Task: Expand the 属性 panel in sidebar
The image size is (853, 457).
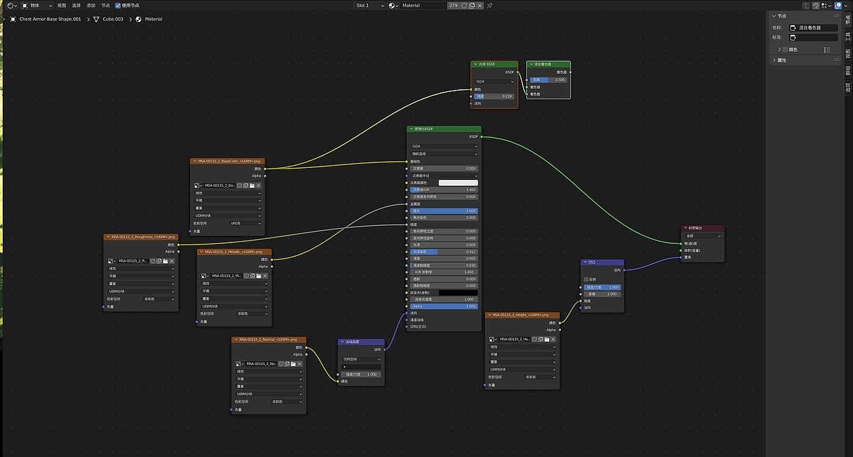Action: point(774,60)
